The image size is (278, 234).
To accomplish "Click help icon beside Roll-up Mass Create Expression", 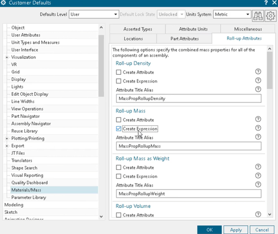I will point(258,128).
